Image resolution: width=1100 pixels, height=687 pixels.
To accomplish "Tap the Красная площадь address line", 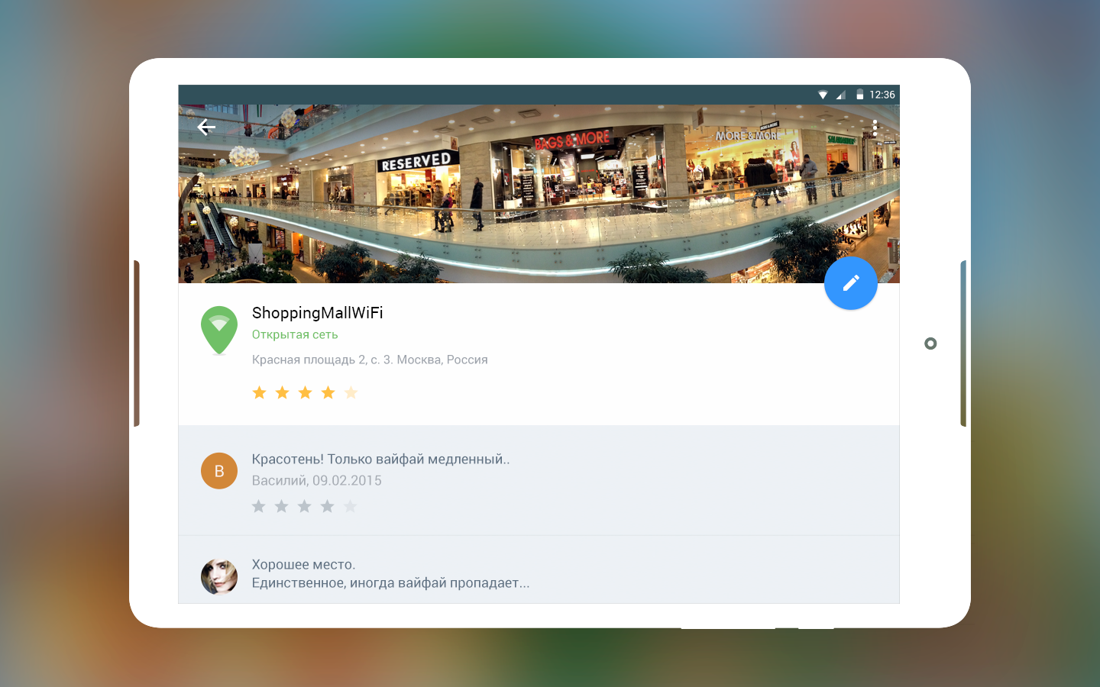I will pos(370,360).
